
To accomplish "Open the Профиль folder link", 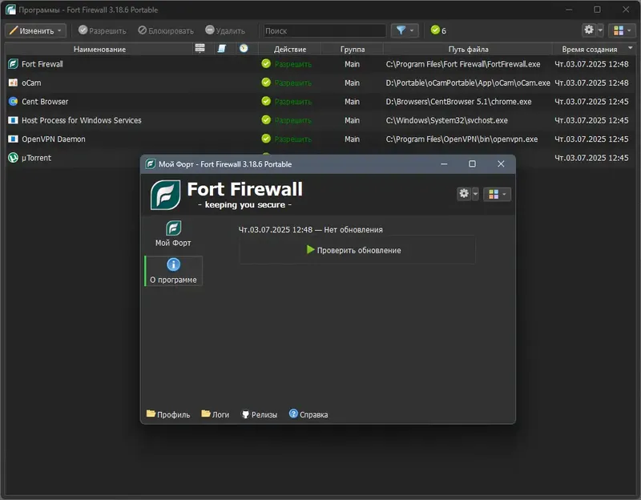I will pos(168,414).
